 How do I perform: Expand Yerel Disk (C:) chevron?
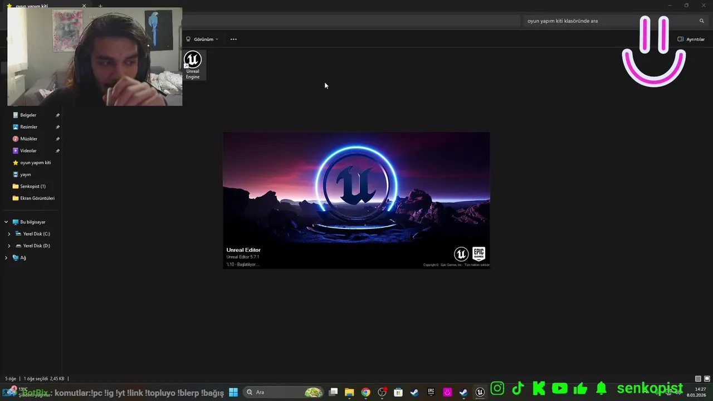coord(9,234)
